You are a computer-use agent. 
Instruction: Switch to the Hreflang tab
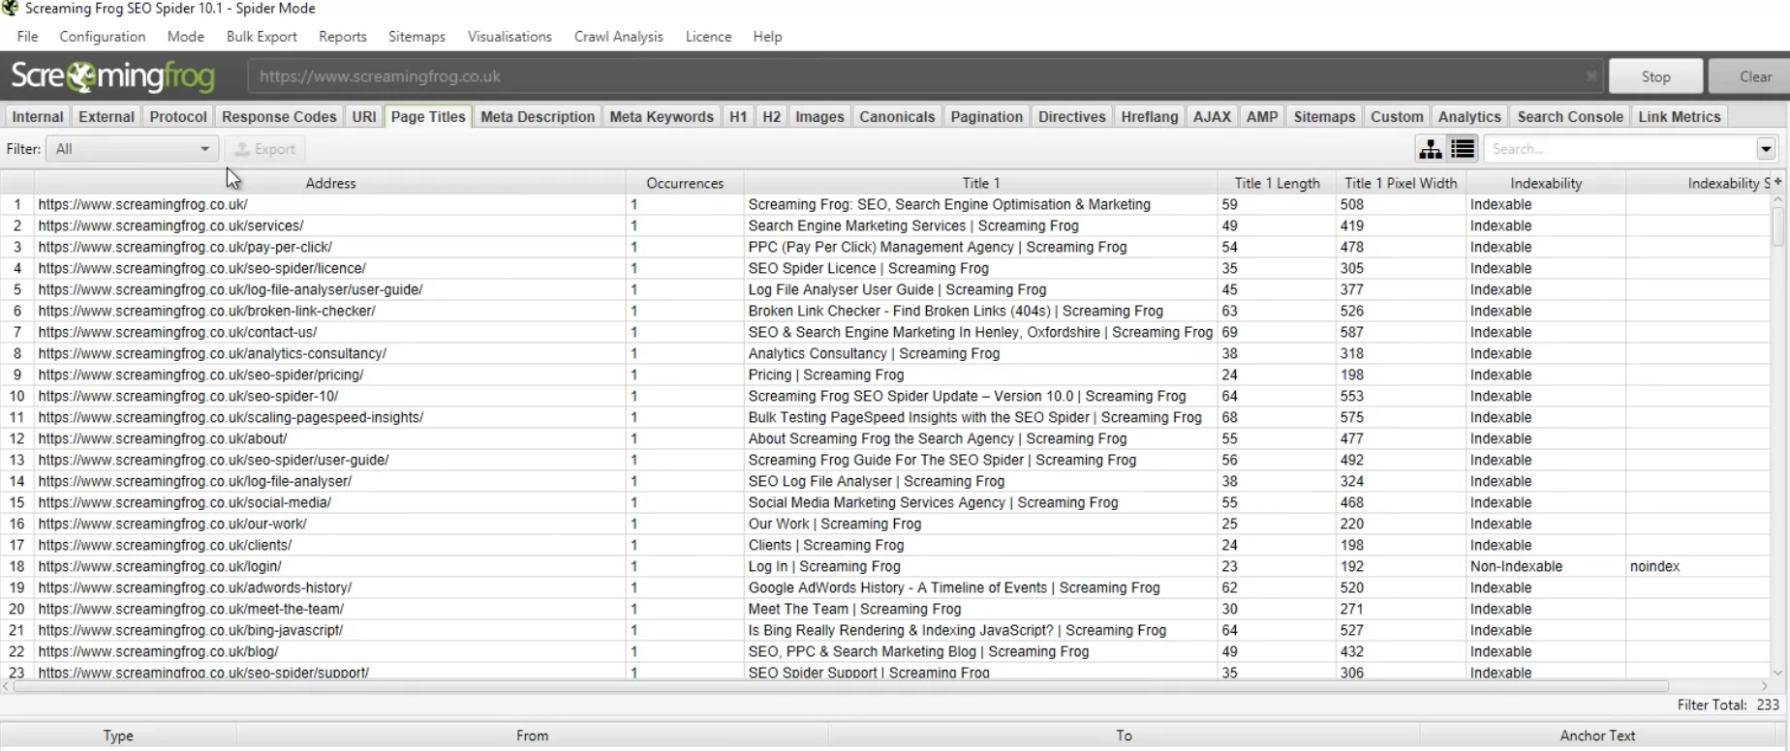[x=1150, y=116]
